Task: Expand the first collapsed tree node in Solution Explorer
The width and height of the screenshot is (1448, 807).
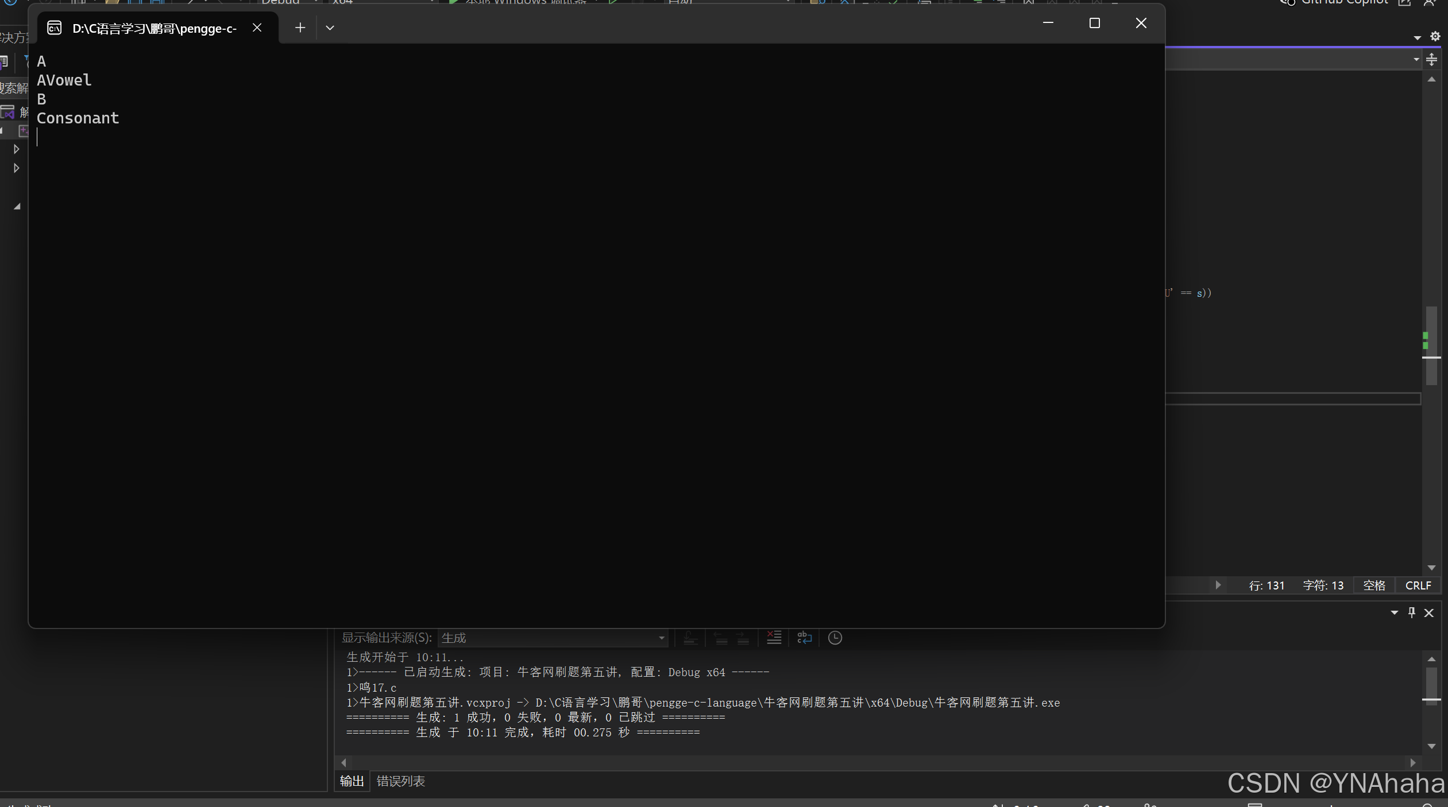Action: (x=16, y=149)
